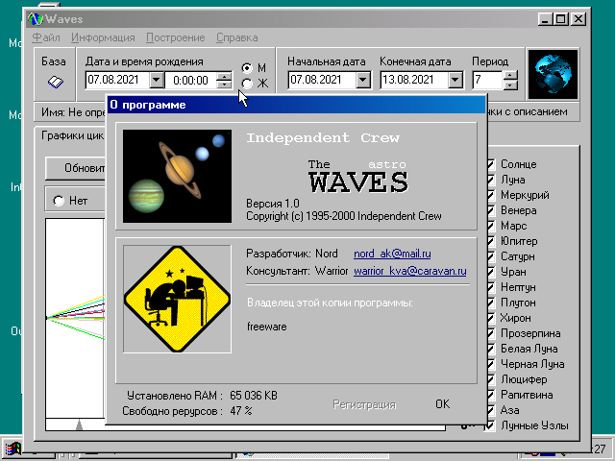Toggle the Лунные Узлы checkbox
This screenshot has height=461, width=615.
point(491,425)
